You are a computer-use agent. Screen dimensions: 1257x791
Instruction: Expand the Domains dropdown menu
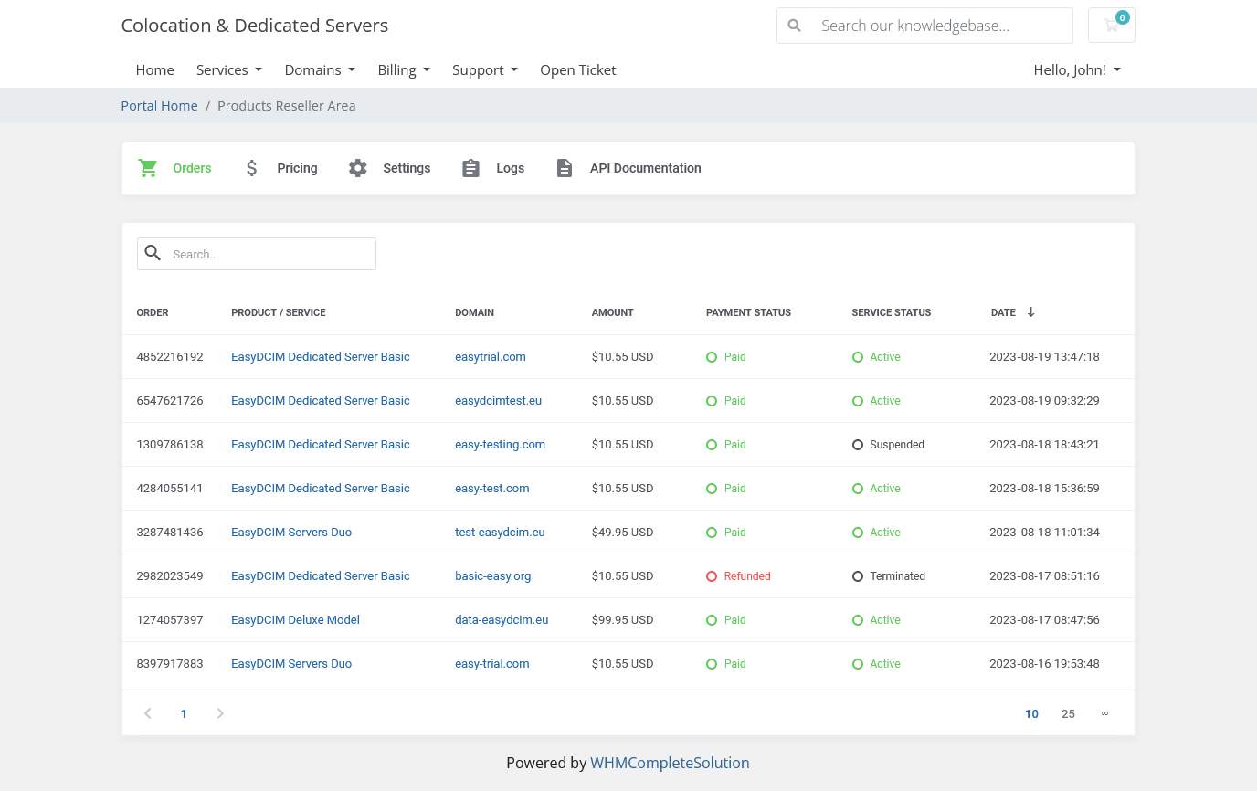320,69
